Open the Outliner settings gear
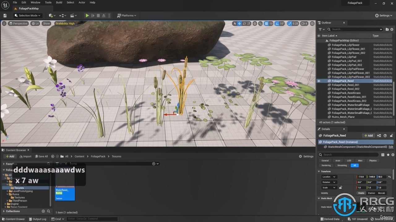The width and height of the screenshot is (396, 222). (x=392, y=29)
